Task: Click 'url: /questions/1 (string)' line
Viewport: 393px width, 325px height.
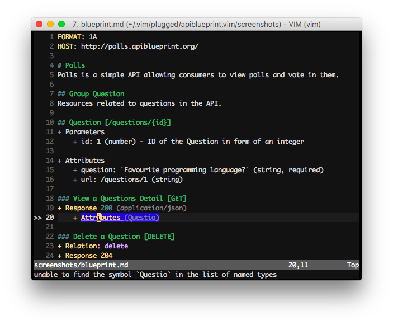Action: coord(132,180)
